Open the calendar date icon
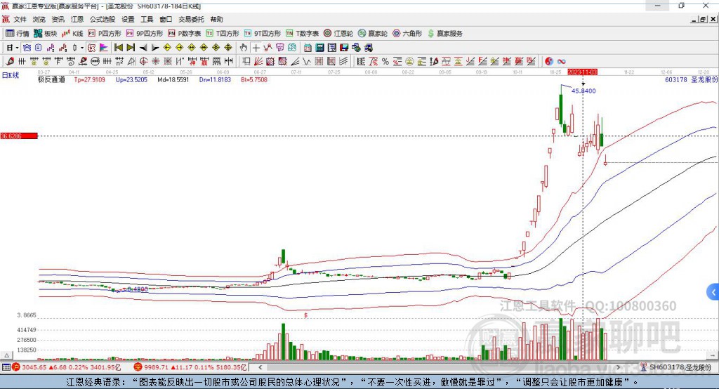719x389 pixels. tap(308, 48)
